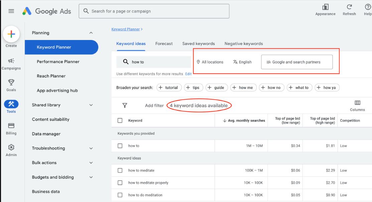This screenshot has width=372, height=202.
Task: Switch to Forecast tab
Action: [x=164, y=44]
